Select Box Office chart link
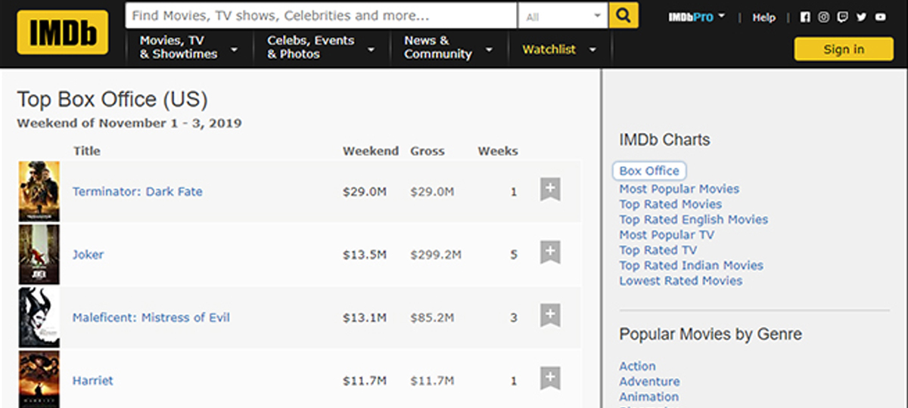Screen dimensions: 908x408 click(x=649, y=171)
